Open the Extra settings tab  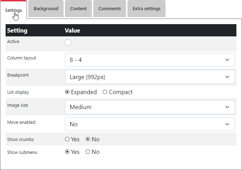(x=147, y=9)
